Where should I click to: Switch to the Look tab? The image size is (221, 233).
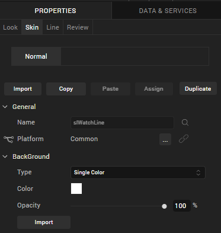point(11,27)
